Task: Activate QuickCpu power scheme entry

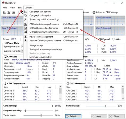Action: pos(53,41)
